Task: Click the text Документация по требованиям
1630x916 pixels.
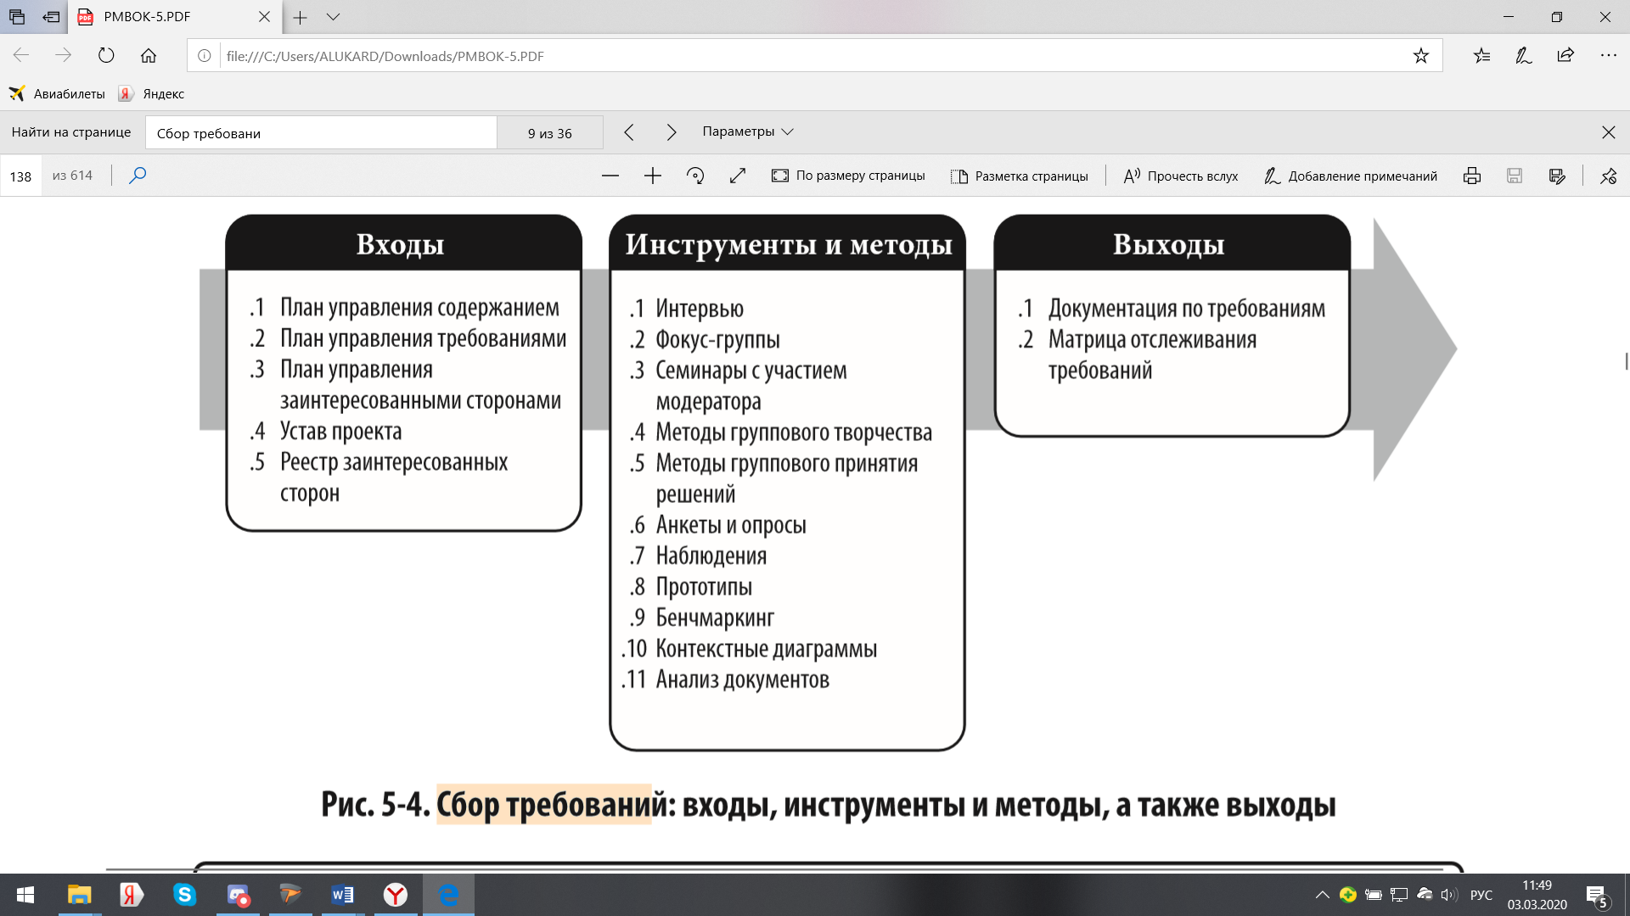Action: point(1187,309)
